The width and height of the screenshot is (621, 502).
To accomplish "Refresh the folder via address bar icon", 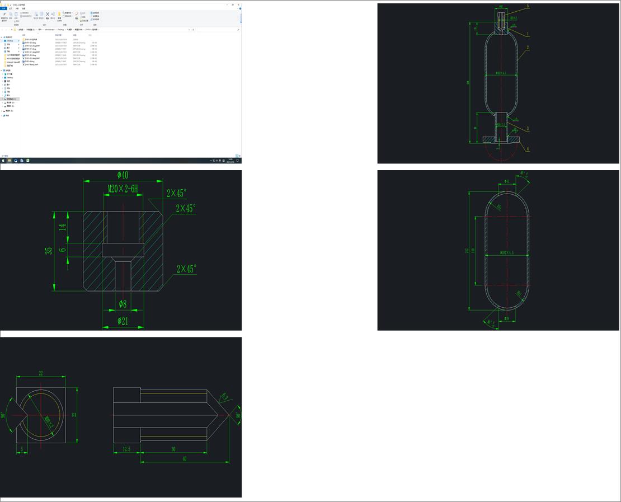I will [x=193, y=30].
